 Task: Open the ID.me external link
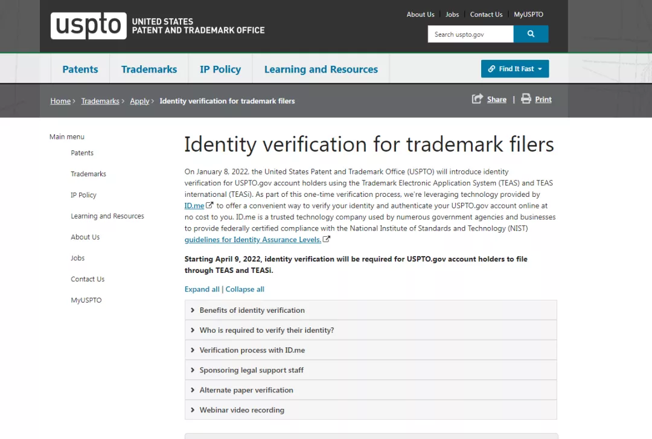click(x=194, y=206)
